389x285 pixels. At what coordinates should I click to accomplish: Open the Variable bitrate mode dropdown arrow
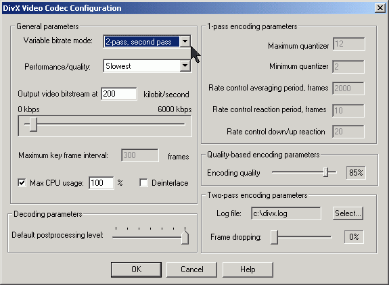185,41
